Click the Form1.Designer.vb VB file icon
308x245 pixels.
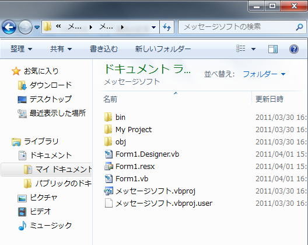(108, 154)
